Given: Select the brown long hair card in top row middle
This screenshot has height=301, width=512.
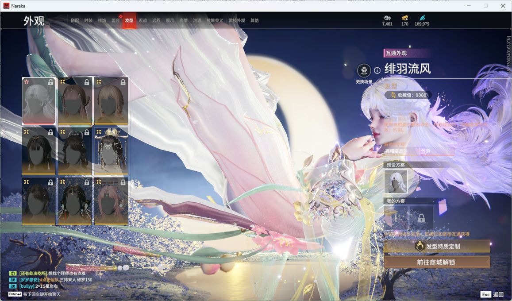Looking at the screenshot, I should point(75,101).
